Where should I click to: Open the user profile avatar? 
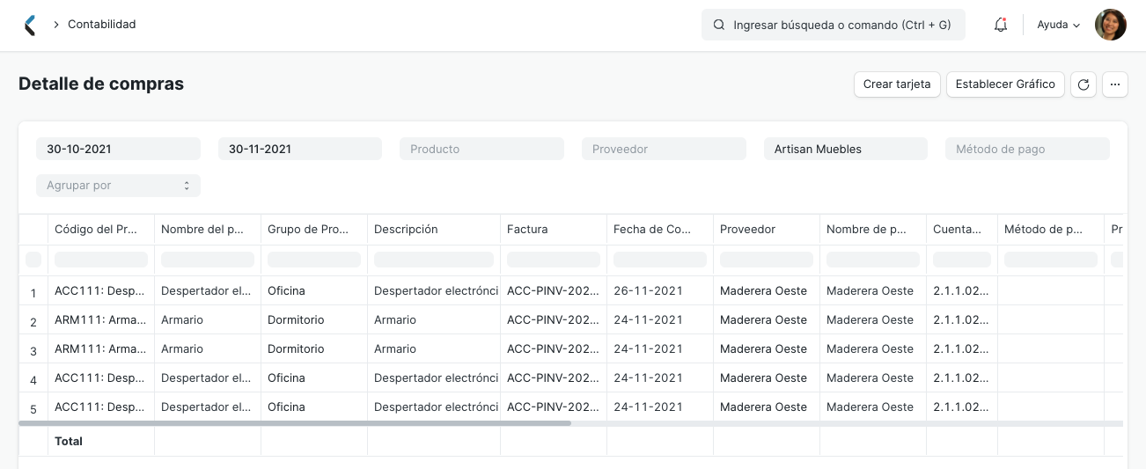coord(1110,25)
